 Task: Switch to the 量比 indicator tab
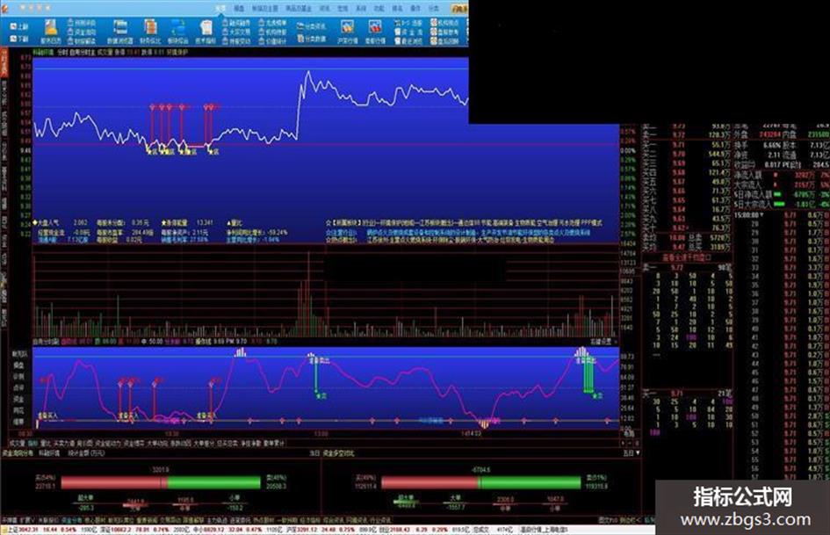46,443
